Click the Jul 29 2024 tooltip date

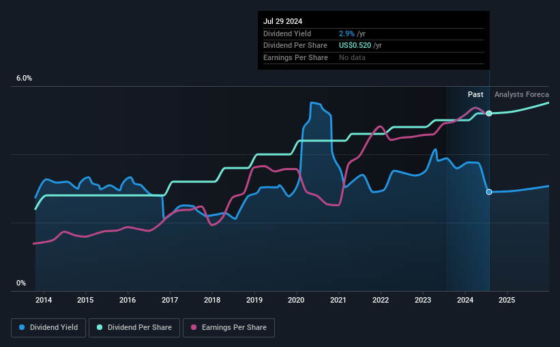click(282, 21)
